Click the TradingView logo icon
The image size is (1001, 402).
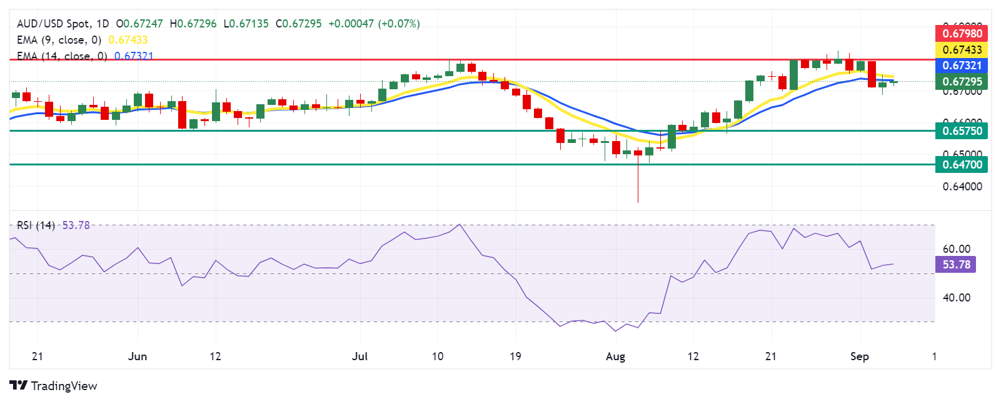click(x=18, y=386)
